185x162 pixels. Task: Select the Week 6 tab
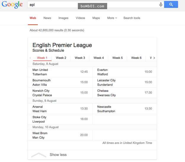pos(136,58)
